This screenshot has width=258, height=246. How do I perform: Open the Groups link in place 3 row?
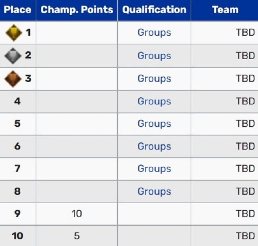tap(154, 79)
